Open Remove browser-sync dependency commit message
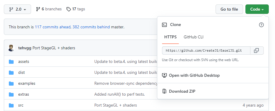275x111 pixels. pos(126,83)
